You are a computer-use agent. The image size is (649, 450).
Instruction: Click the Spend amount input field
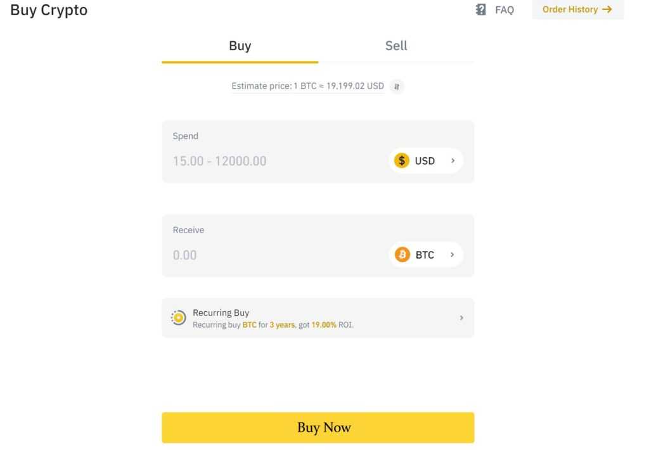pos(254,160)
